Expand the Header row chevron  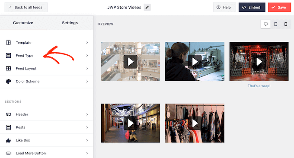(x=87, y=114)
